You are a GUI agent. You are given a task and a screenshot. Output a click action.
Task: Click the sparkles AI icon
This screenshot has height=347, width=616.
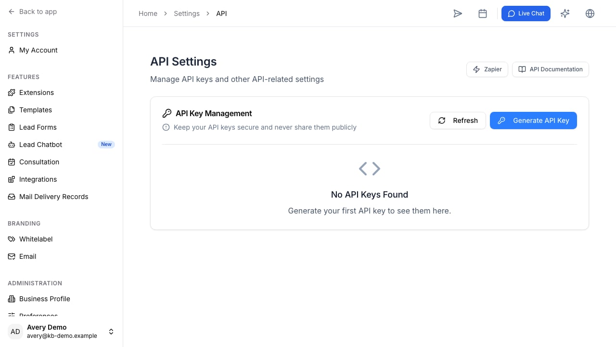[x=565, y=13]
